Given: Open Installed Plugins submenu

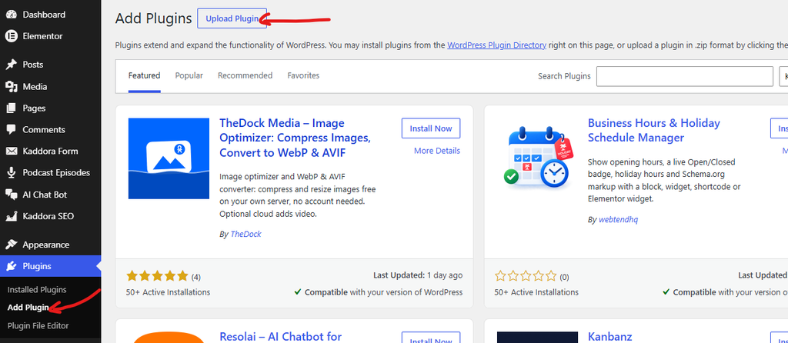Looking at the screenshot, I should [37, 290].
